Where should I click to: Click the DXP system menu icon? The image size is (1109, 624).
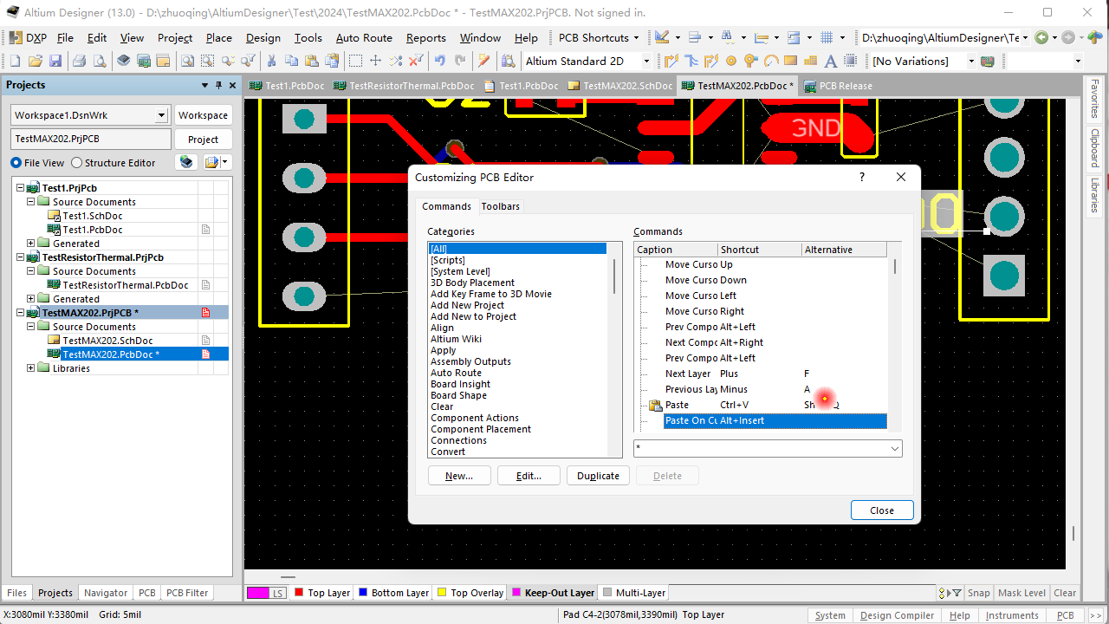[16, 37]
